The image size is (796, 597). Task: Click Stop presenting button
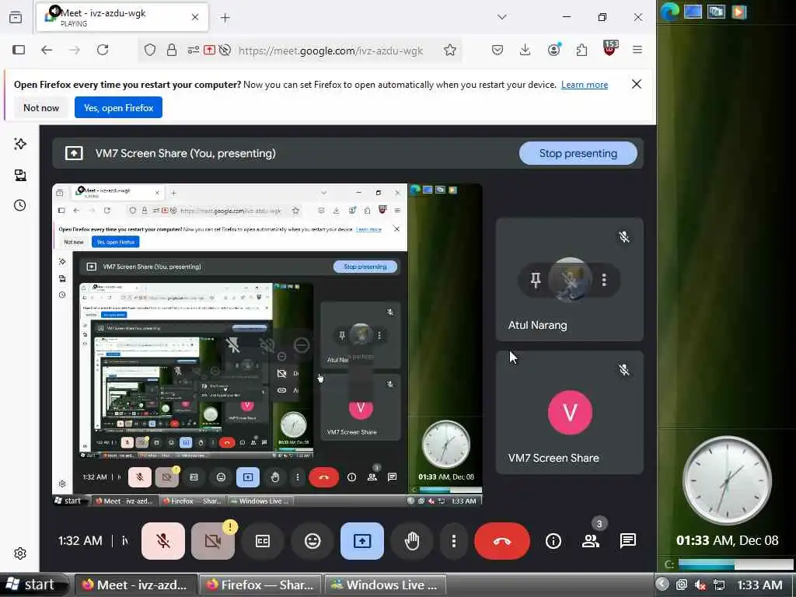tap(578, 153)
